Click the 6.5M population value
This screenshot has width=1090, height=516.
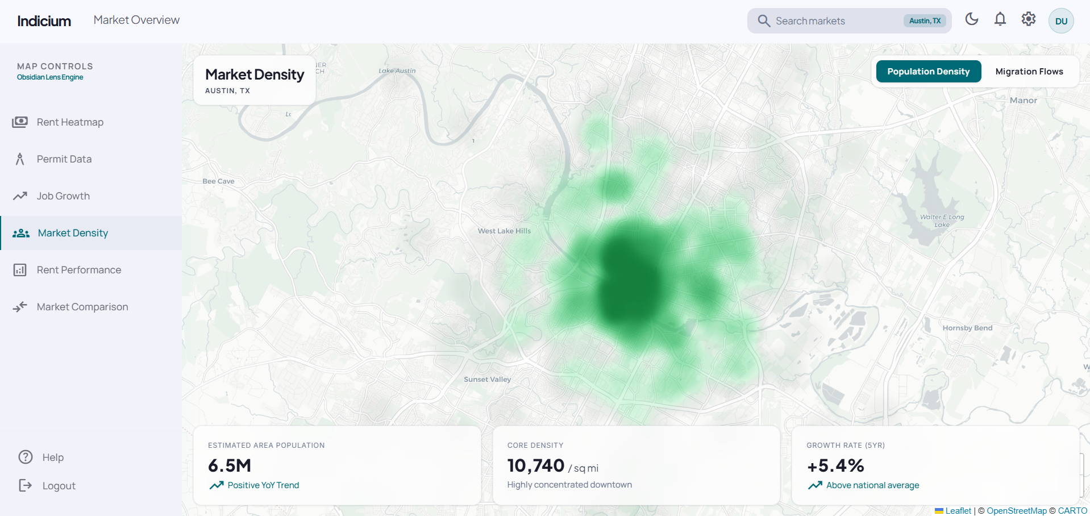pos(230,465)
